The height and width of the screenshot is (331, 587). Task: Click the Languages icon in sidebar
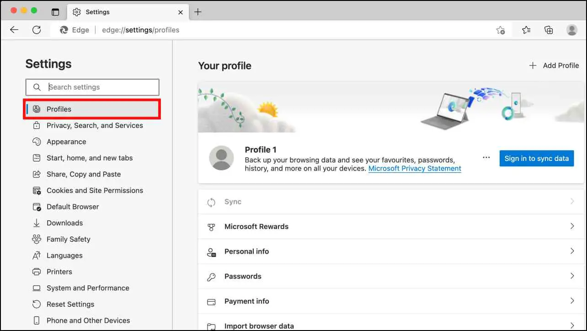(x=37, y=256)
